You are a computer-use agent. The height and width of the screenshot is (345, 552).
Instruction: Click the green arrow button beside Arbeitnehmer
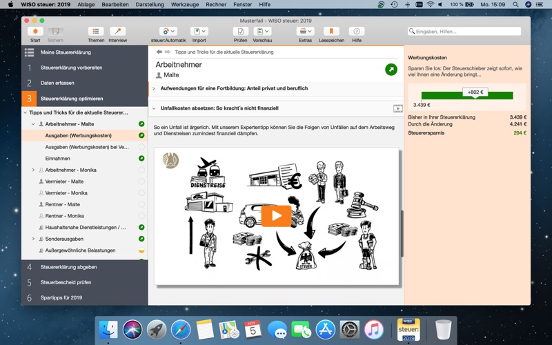click(x=391, y=69)
